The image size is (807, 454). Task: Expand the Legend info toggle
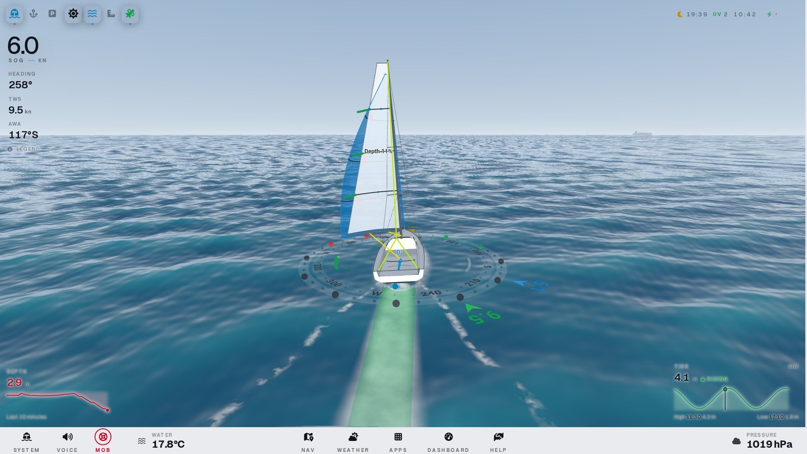click(24, 149)
